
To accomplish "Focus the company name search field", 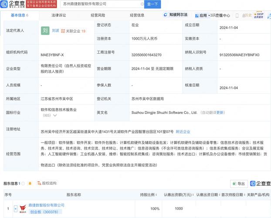I will [x=102, y=4].
